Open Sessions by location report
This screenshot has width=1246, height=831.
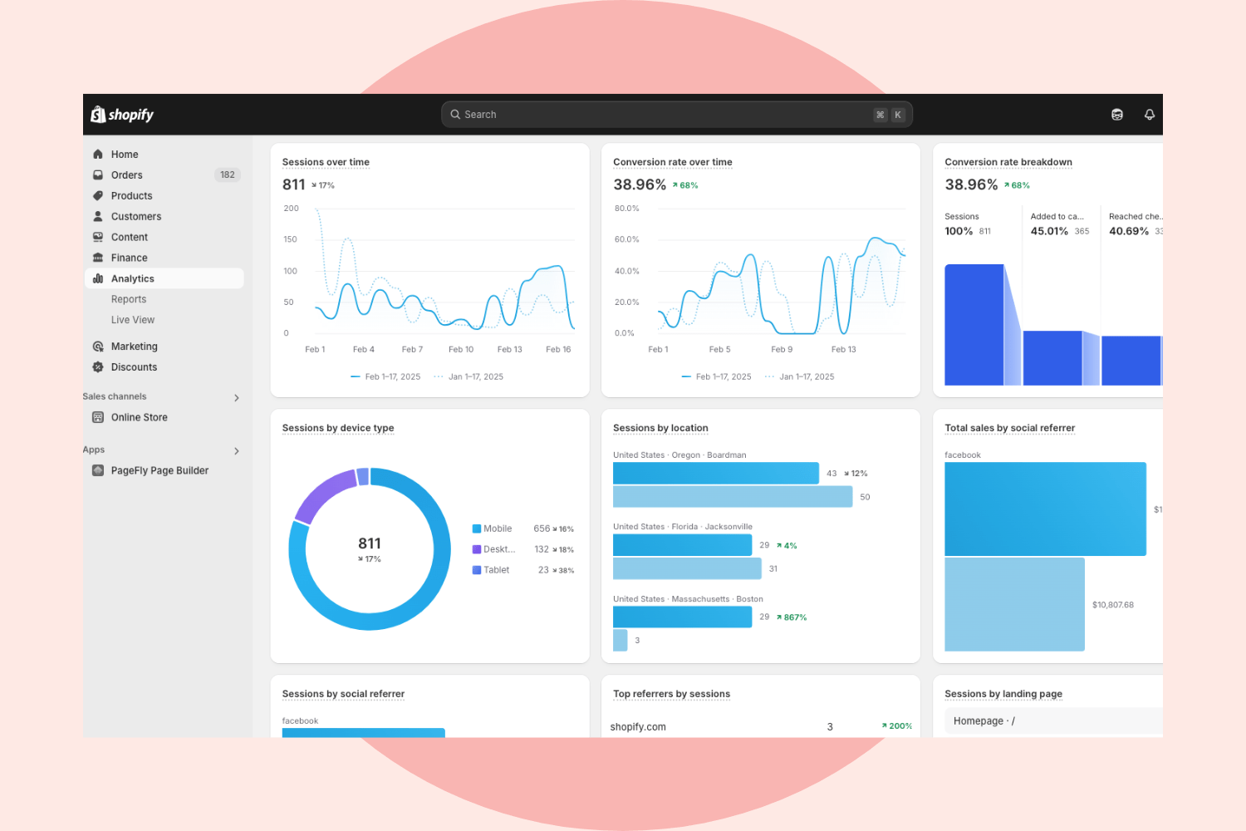coord(660,428)
